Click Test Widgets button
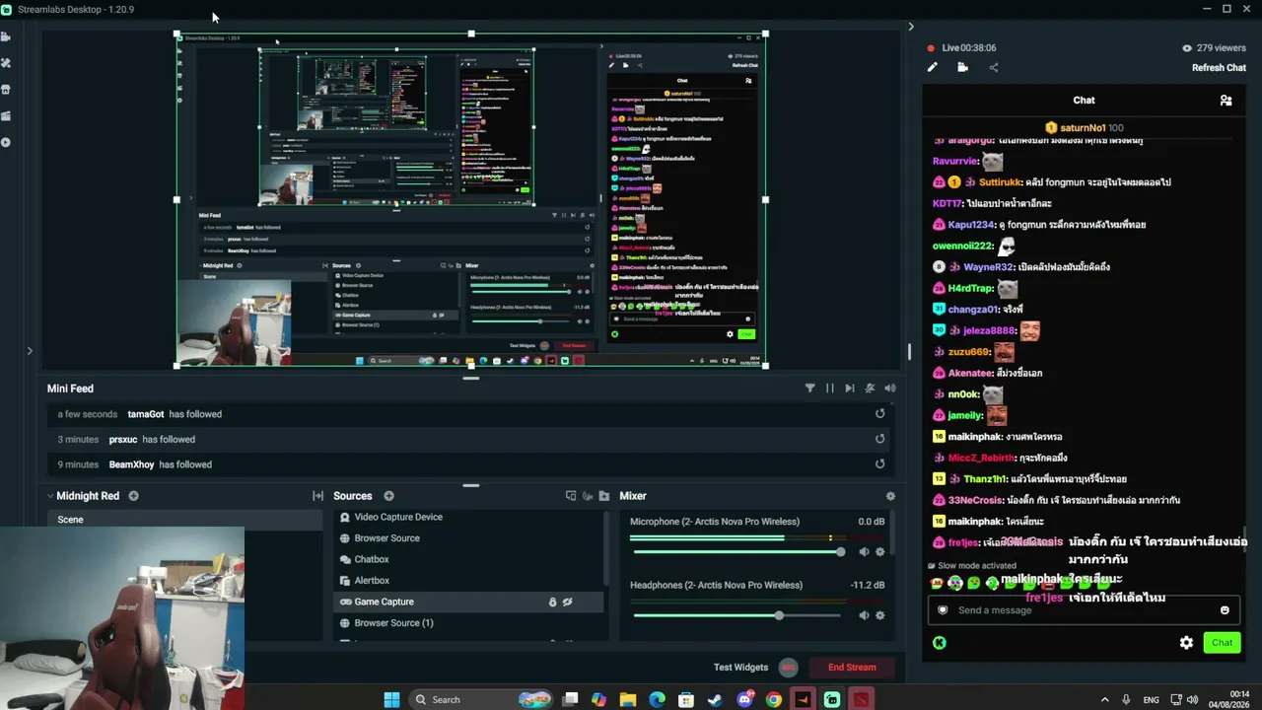This screenshot has height=710, width=1262. (740, 668)
